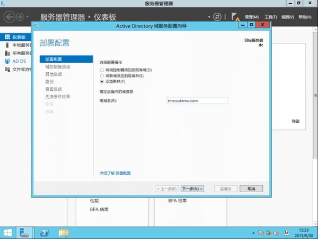Select the All Servers icon in sidebar

click(x=7, y=53)
